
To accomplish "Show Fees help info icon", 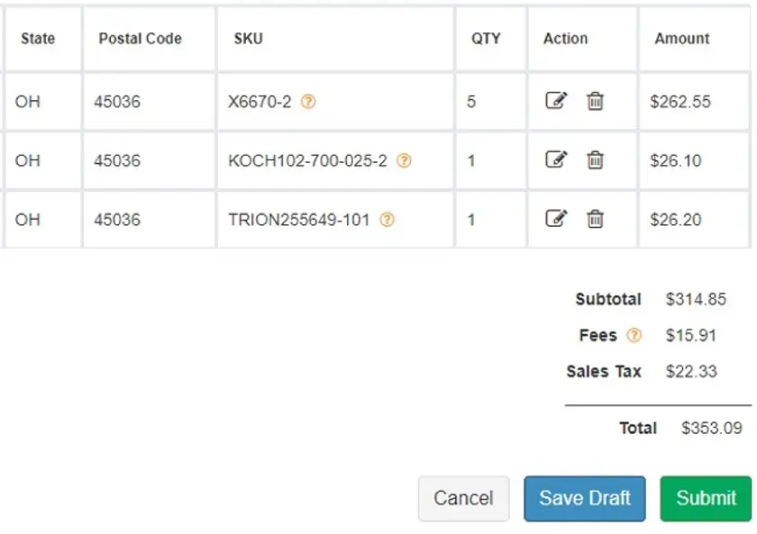I will coord(634,335).
